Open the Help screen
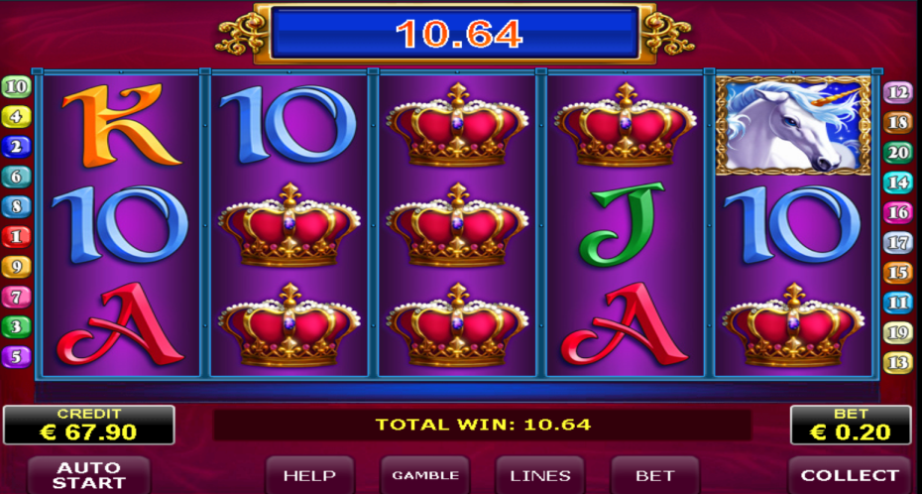This screenshot has width=922, height=494. [x=310, y=475]
